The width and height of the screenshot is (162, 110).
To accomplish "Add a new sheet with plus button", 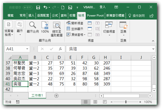I will click(56, 96).
